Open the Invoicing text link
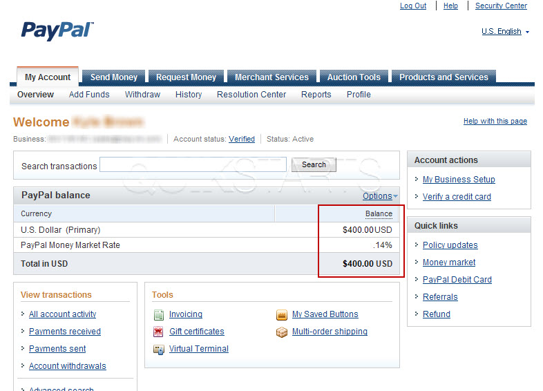Screen dimensions: 543x391 coord(186,314)
